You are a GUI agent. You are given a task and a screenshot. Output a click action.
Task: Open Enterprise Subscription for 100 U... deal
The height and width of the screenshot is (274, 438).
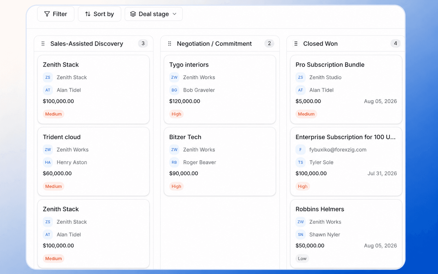[x=346, y=162]
